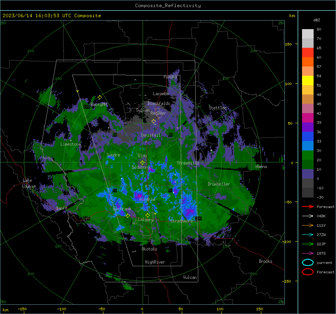This screenshot has height=314, width=336.
Task: Click the white asterisk marker above Limestone
Action: pos(71,141)
